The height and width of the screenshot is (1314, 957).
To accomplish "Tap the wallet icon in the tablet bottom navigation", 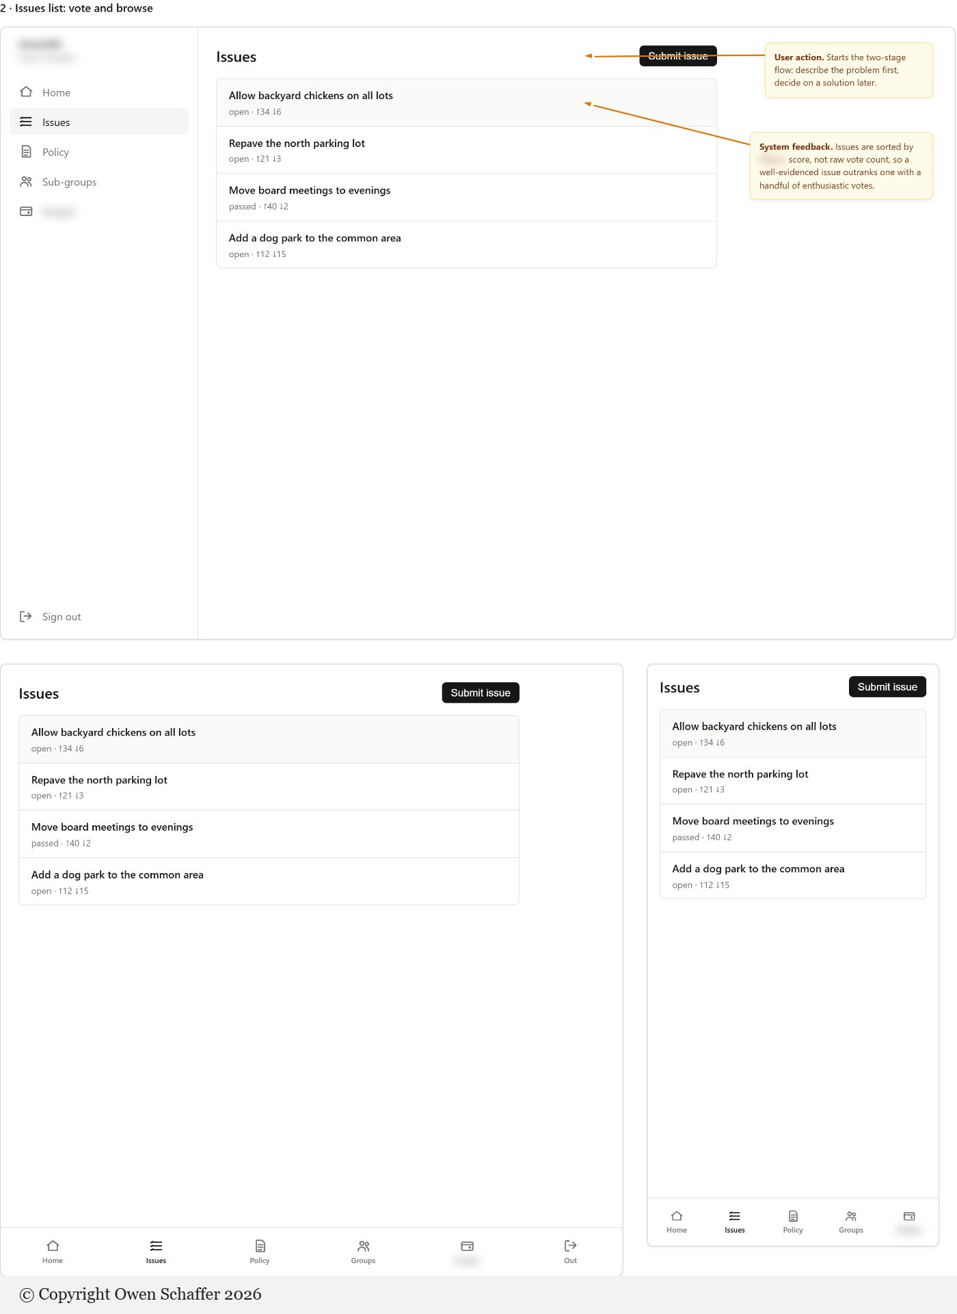I will tap(467, 1246).
